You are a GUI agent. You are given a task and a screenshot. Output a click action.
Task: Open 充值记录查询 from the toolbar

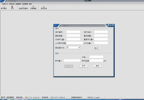[23, 7]
